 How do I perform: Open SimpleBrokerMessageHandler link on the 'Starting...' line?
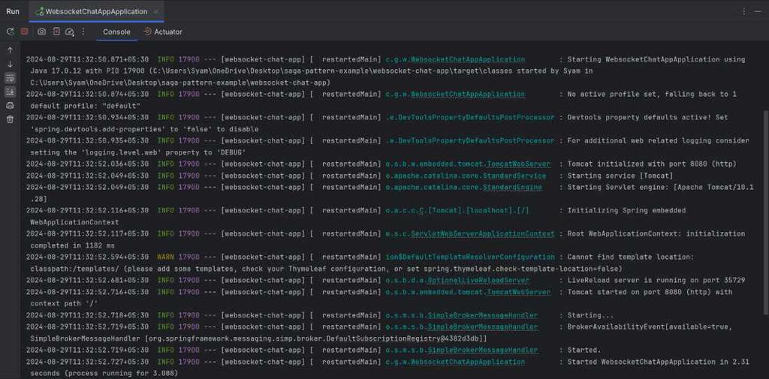point(483,315)
